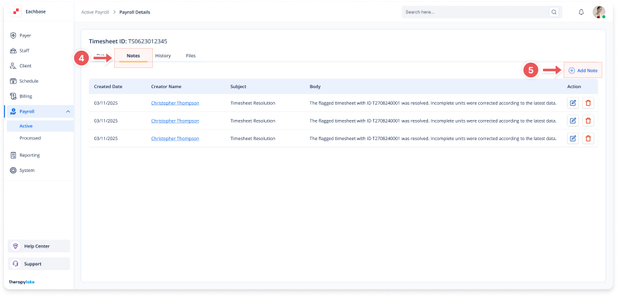Open Christopher Thompson link in second row
This screenshot has width=617, height=296.
point(175,121)
